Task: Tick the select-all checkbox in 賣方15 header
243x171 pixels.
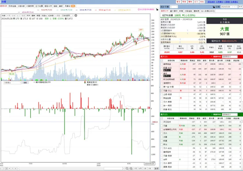Action: (162, 119)
